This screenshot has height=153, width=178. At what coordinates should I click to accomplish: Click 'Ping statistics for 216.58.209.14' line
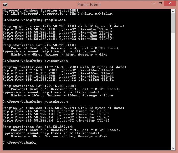click(x=38, y=127)
